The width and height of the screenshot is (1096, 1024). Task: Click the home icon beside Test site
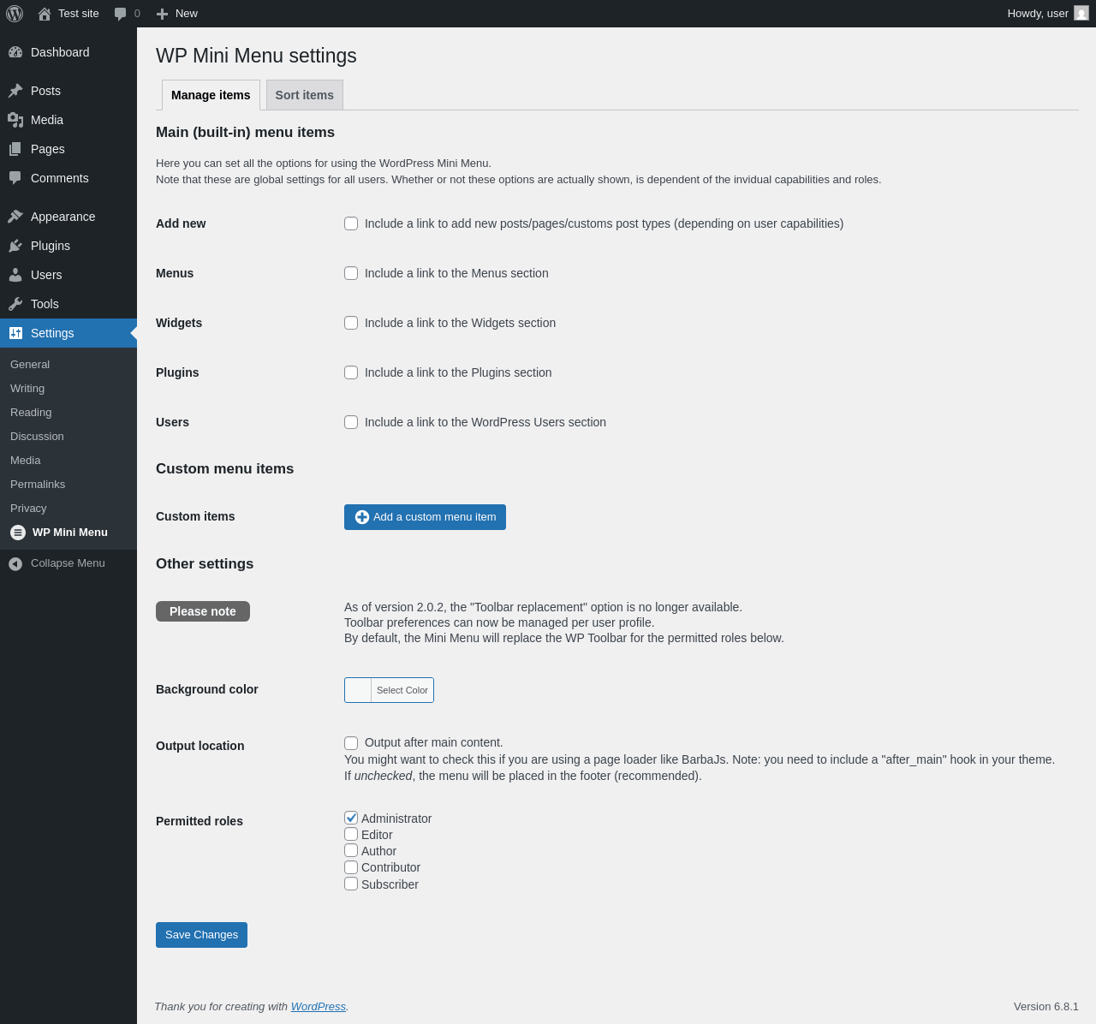point(45,14)
